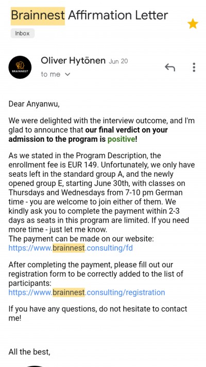Tap the green "positive" word
This screenshot has height=367, width=206.
pyautogui.click(x=121, y=139)
